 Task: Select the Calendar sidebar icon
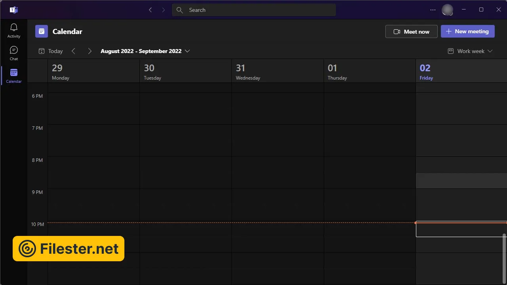[14, 75]
